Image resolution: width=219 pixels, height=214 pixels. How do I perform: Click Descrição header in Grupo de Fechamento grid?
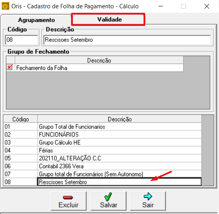tap(99, 60)
